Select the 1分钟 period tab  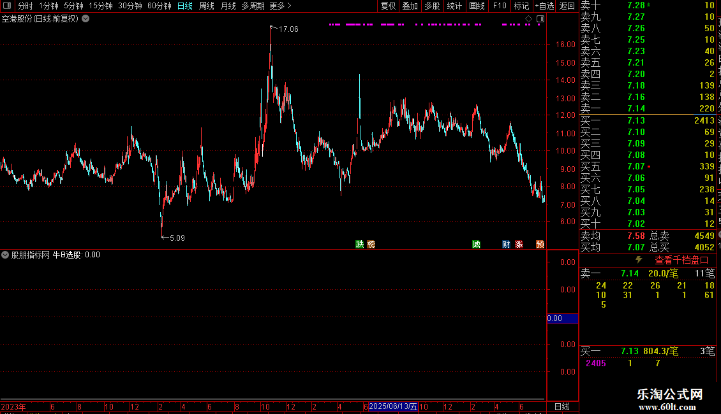[48, 6]
